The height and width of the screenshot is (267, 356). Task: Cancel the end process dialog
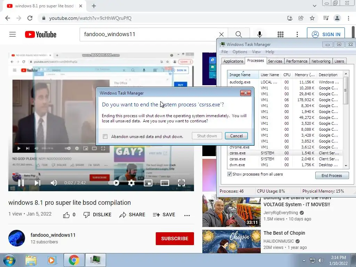pos(236,136)
